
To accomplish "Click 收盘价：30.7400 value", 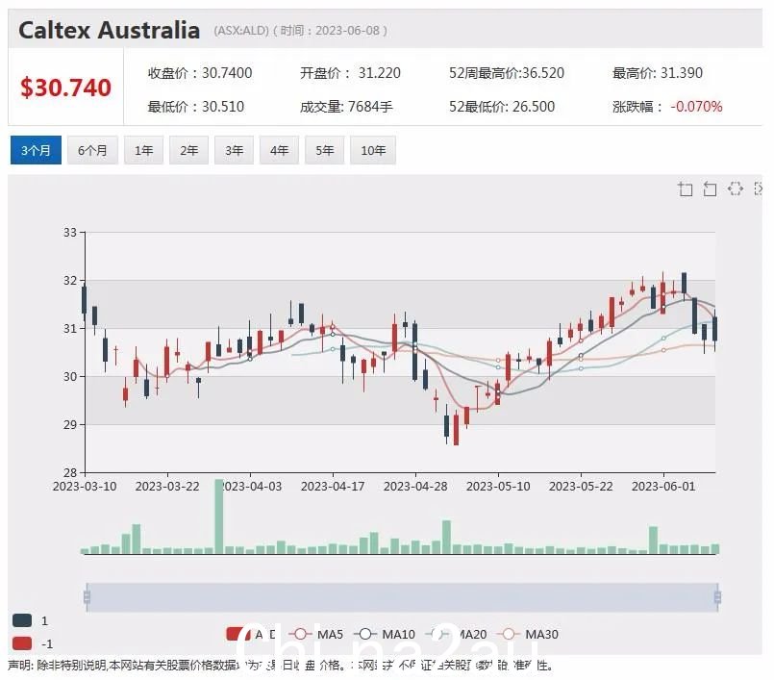I will click(x=200, y=73).
